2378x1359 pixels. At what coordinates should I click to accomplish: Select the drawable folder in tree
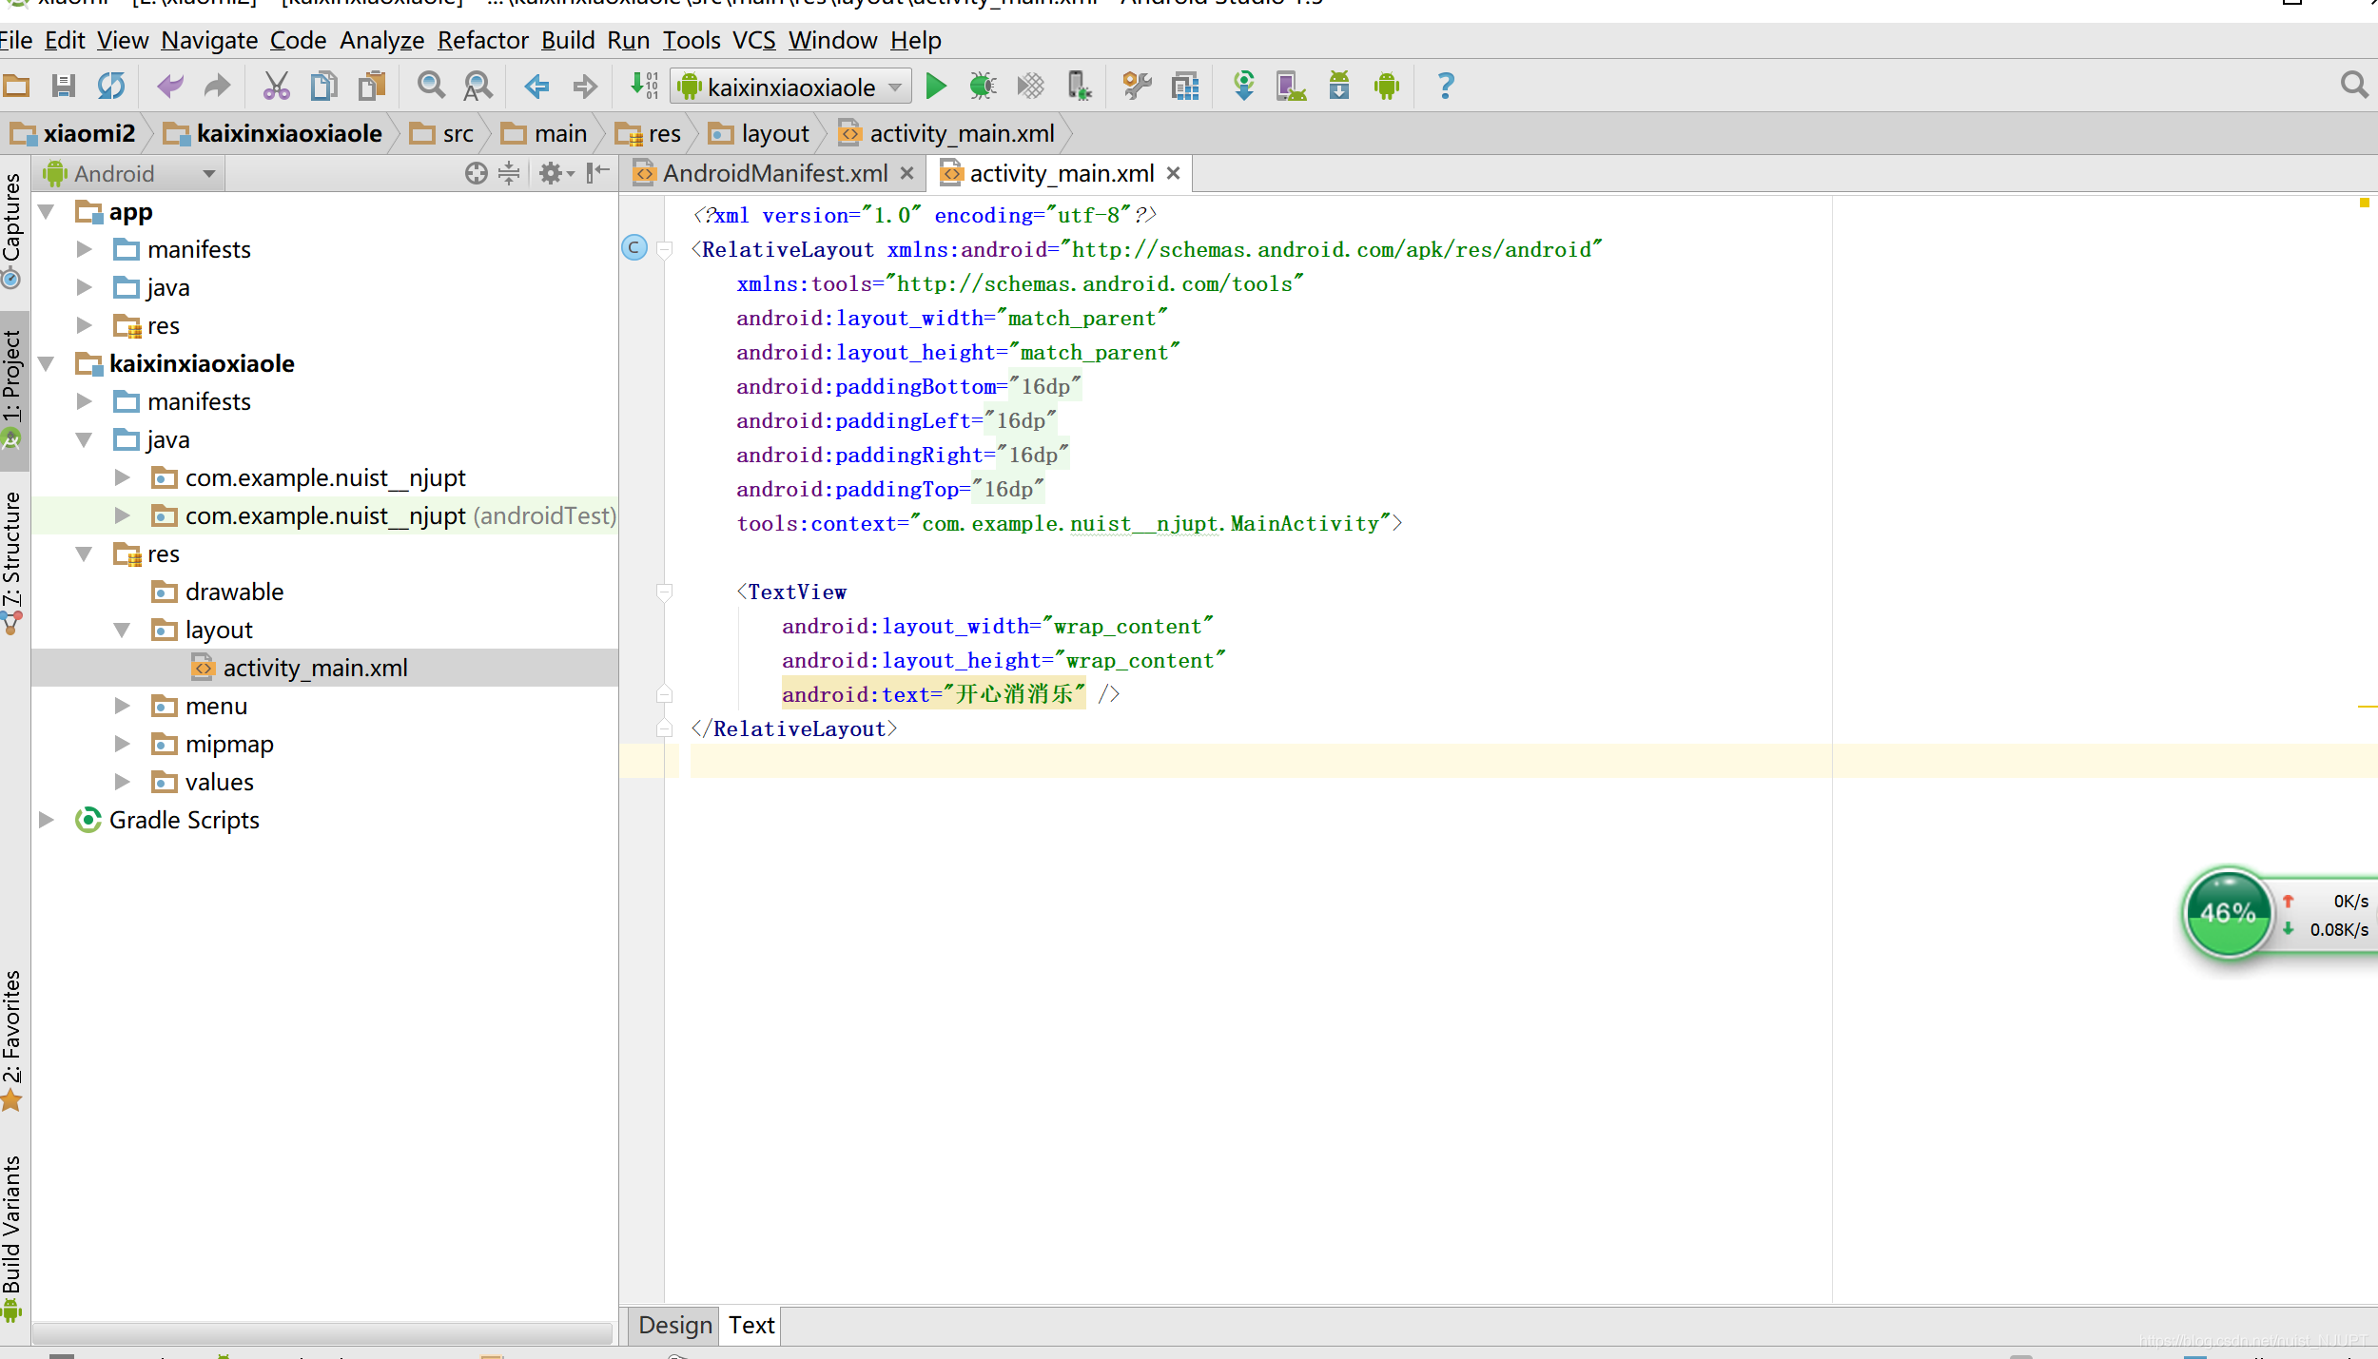click(x=234, y=592)
